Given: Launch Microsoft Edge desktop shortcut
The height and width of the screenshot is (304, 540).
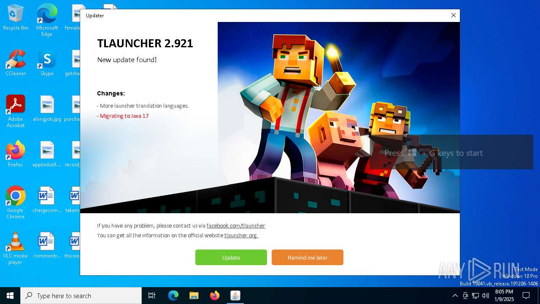Looking at the screenshot, I should 47,20.
